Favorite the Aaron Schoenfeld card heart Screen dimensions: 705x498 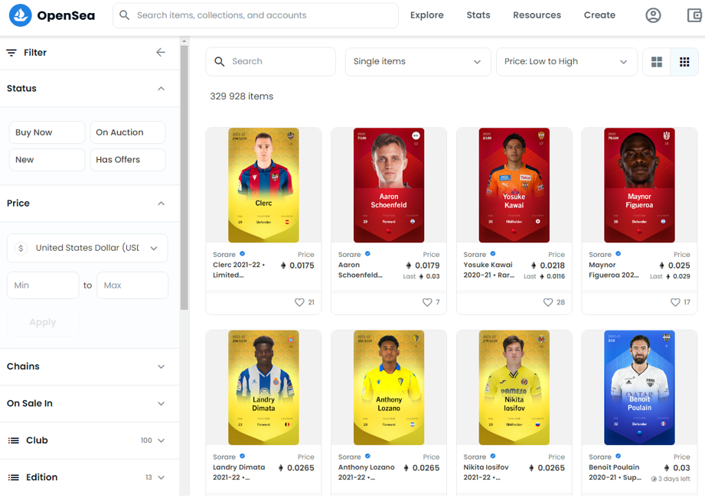click(427, 302)
